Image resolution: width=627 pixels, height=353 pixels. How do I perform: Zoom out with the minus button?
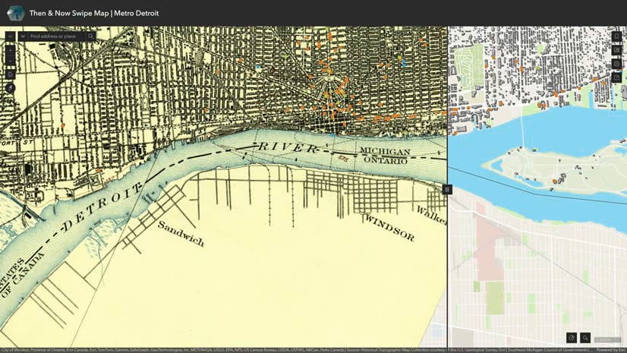[x=11, y=61]
